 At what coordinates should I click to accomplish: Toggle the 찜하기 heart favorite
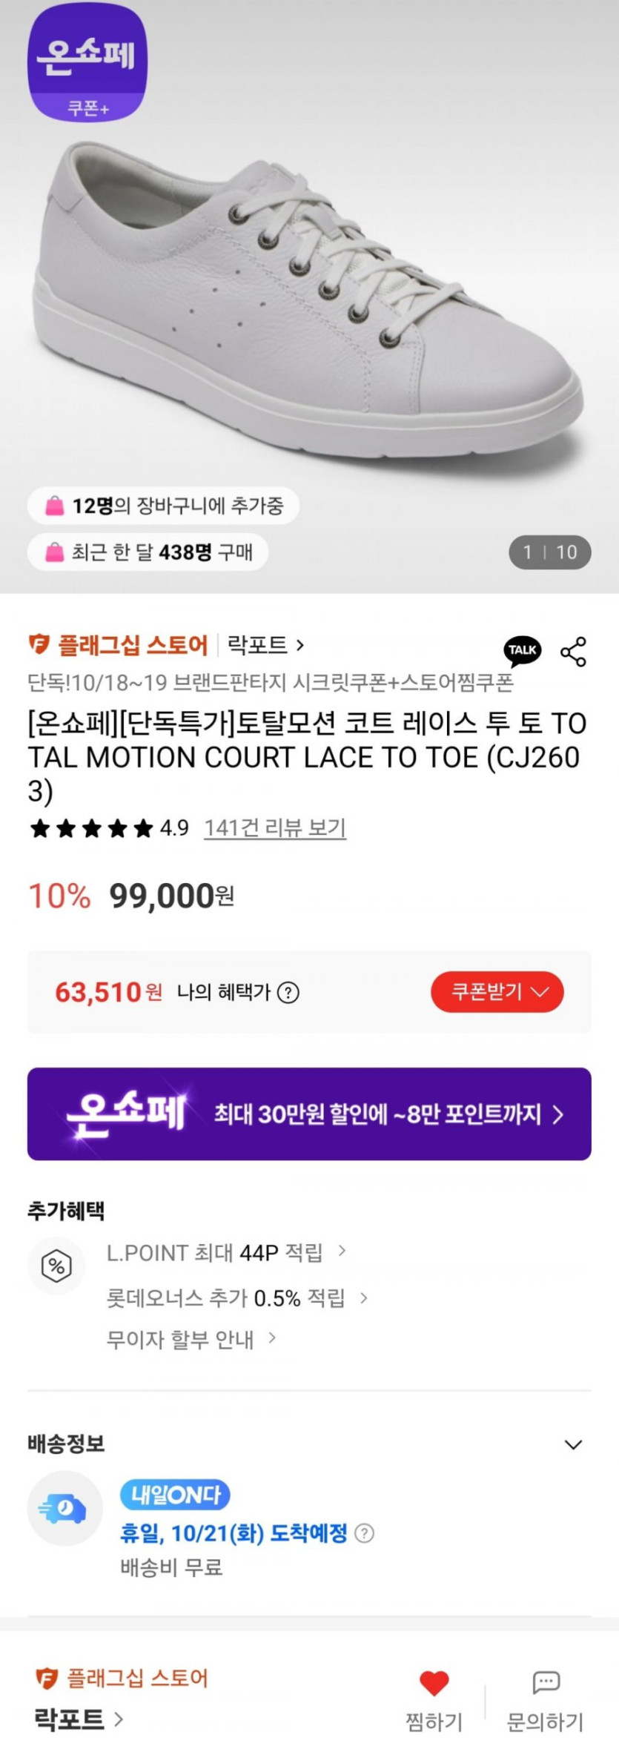pyautogui.click(x=434, y=1683)
